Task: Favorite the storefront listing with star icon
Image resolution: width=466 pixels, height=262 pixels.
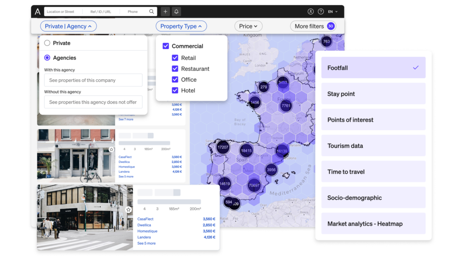Action: [x=128, y=210]
